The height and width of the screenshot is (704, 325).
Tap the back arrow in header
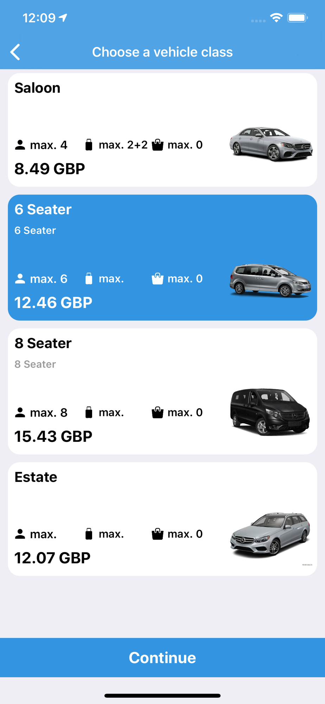coord(15,52)
